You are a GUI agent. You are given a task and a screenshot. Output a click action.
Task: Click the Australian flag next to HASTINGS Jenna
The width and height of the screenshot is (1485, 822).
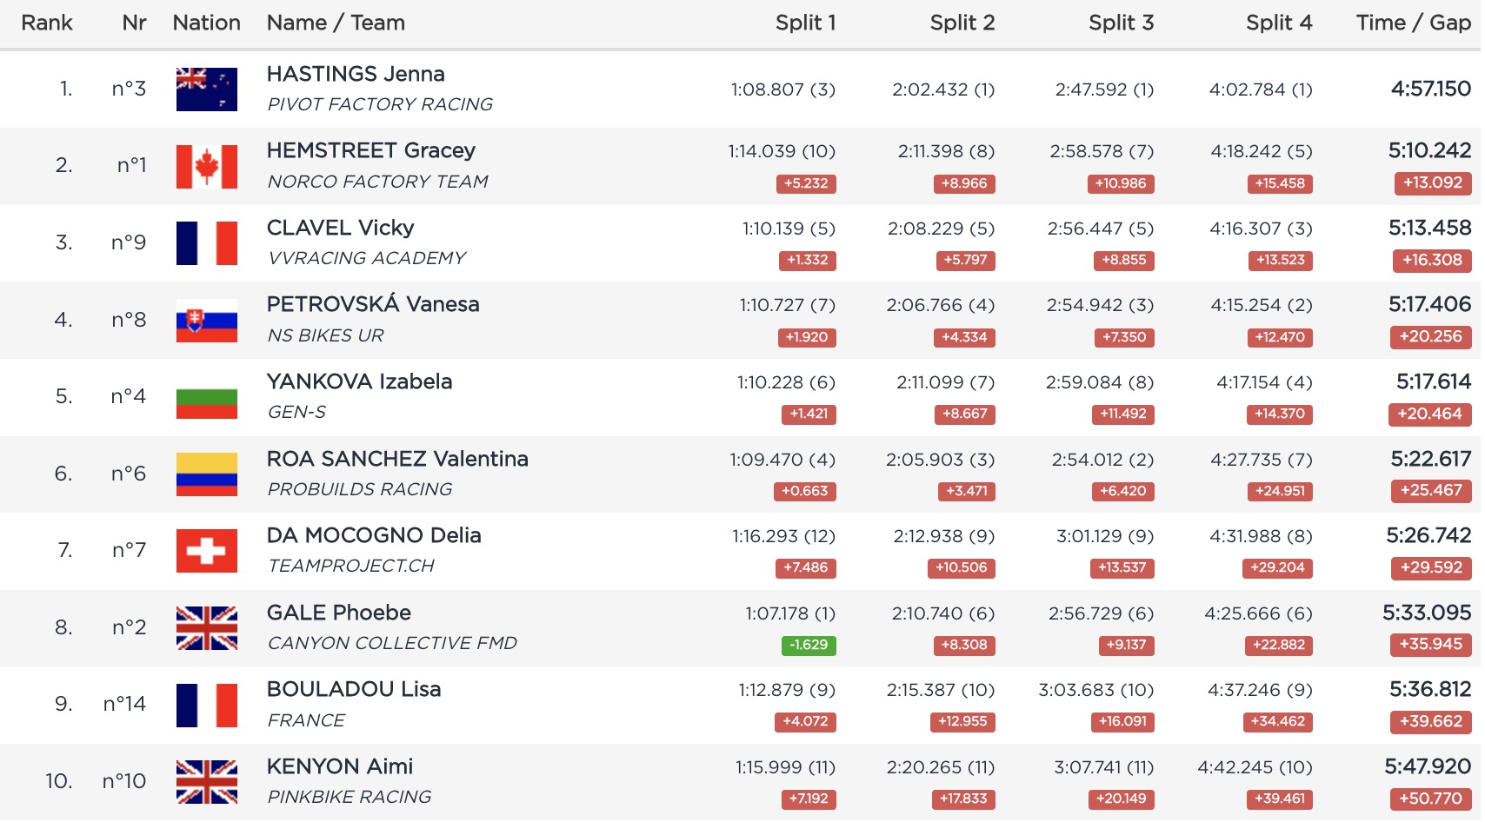(206, 89)
